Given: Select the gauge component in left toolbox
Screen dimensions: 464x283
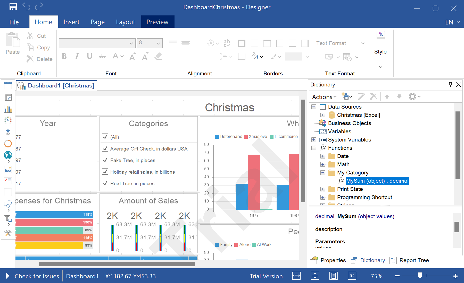Looking at the screenshot, I should pos(8,120).
